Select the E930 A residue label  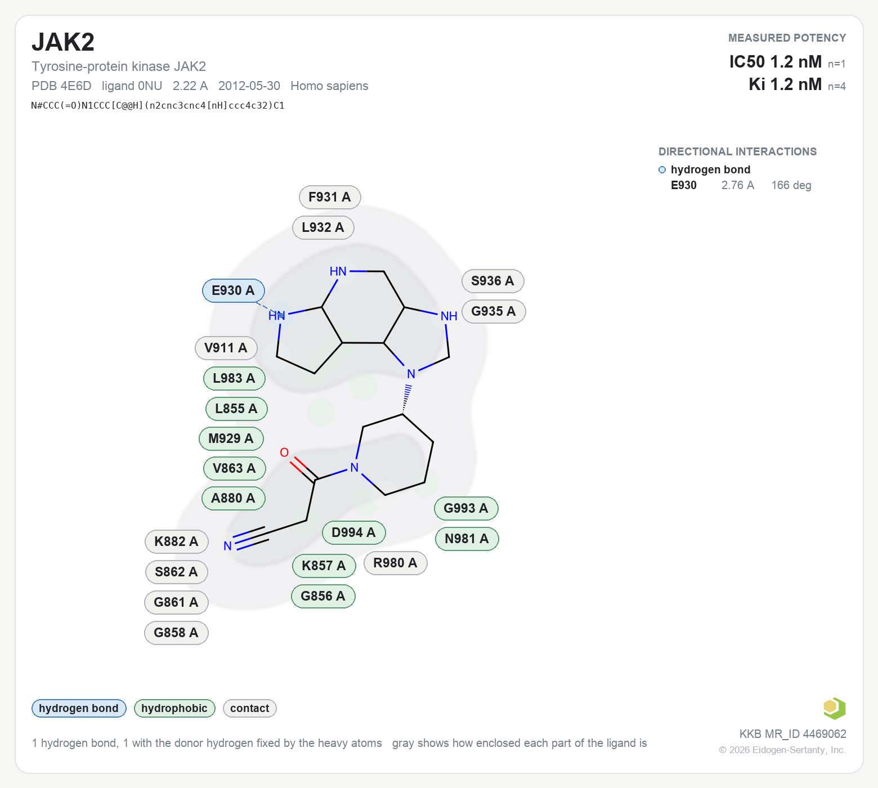pyautogui.click(x=233, y=290)
